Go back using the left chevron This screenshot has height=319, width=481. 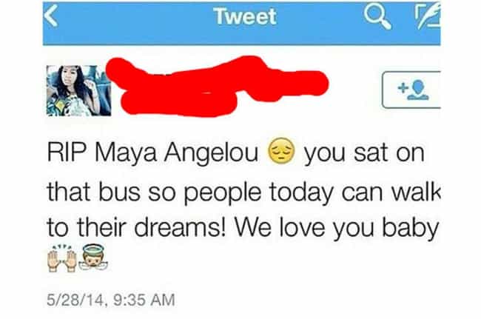point(50,16)
